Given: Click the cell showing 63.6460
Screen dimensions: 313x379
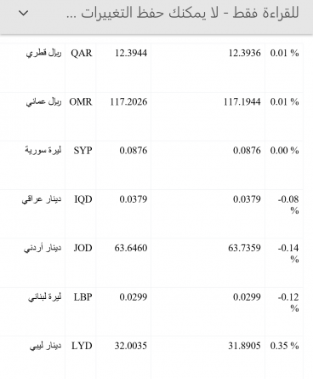Looking at the screenshot, I should tap(123, 263).
